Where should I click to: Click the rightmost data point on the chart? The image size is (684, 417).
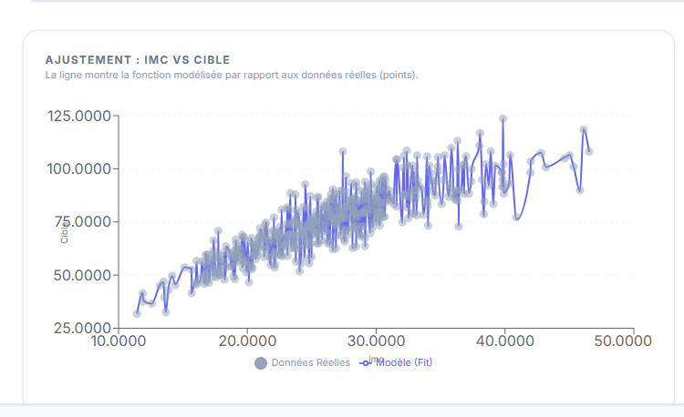tap(589, 151)
